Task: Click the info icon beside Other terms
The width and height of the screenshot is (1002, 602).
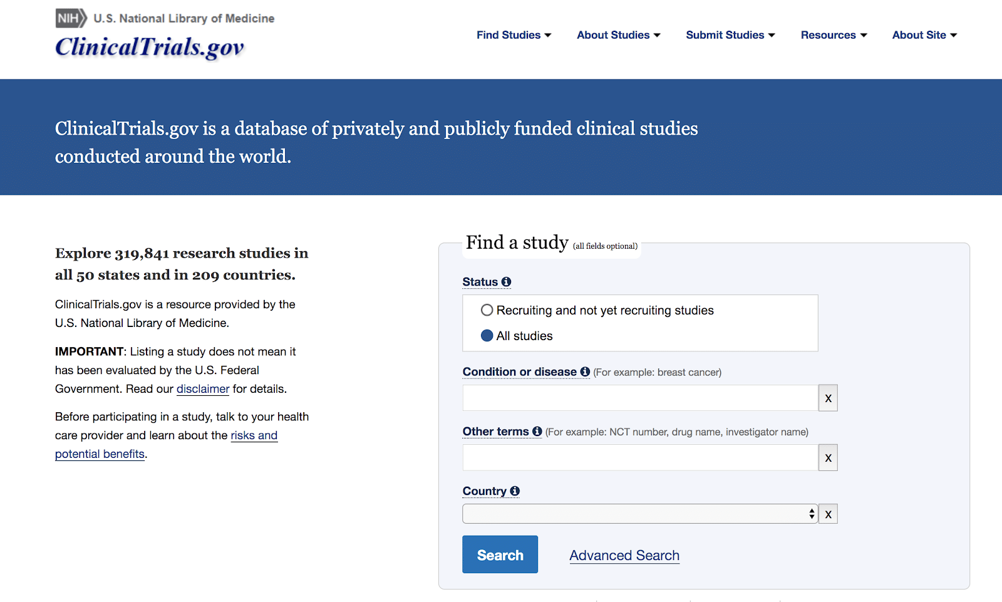Action: click(537, 432)
